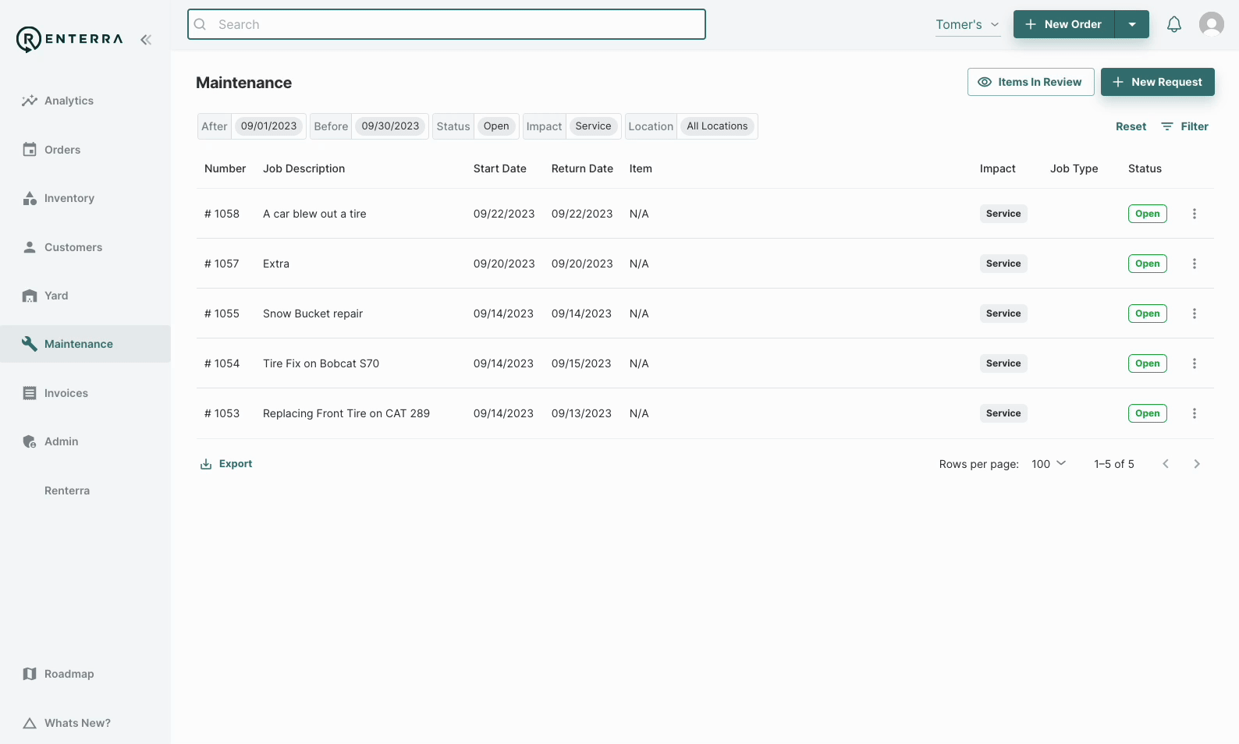The image size is (1239, 744).
Task: Click the Start Date column header
Action: pos(499,168)
